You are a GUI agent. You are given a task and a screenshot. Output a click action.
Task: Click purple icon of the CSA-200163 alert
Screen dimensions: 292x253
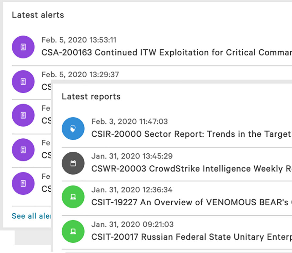click(23, 47)
